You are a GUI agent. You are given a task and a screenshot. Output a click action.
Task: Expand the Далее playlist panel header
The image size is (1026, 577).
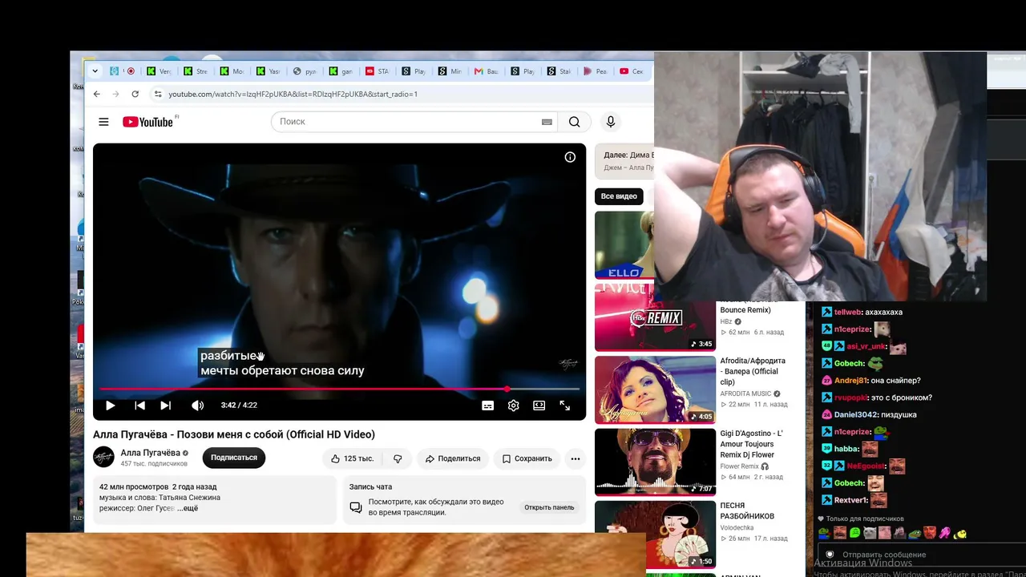pos(624,160)
